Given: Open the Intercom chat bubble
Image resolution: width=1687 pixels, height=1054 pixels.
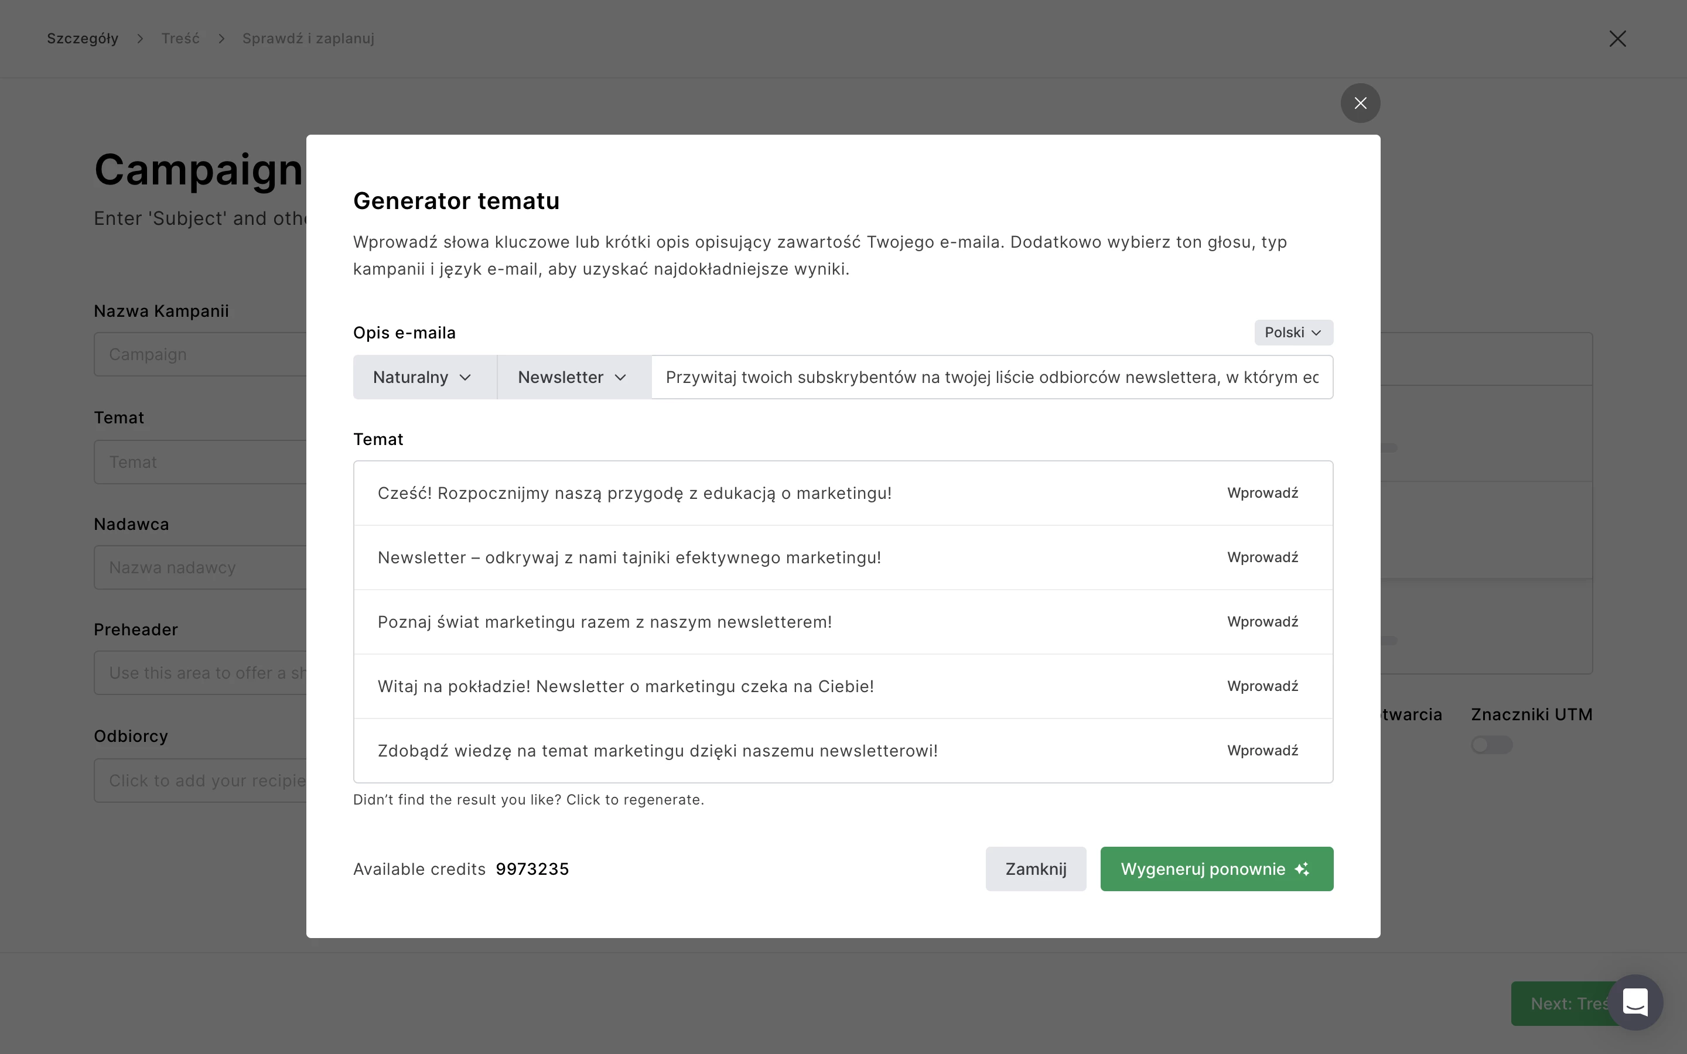Looking at the screenshot, I should [x=1635, y=1002].
